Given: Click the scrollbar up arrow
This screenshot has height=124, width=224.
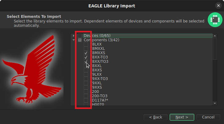Looking at the screenshot, I should (215, 36).
